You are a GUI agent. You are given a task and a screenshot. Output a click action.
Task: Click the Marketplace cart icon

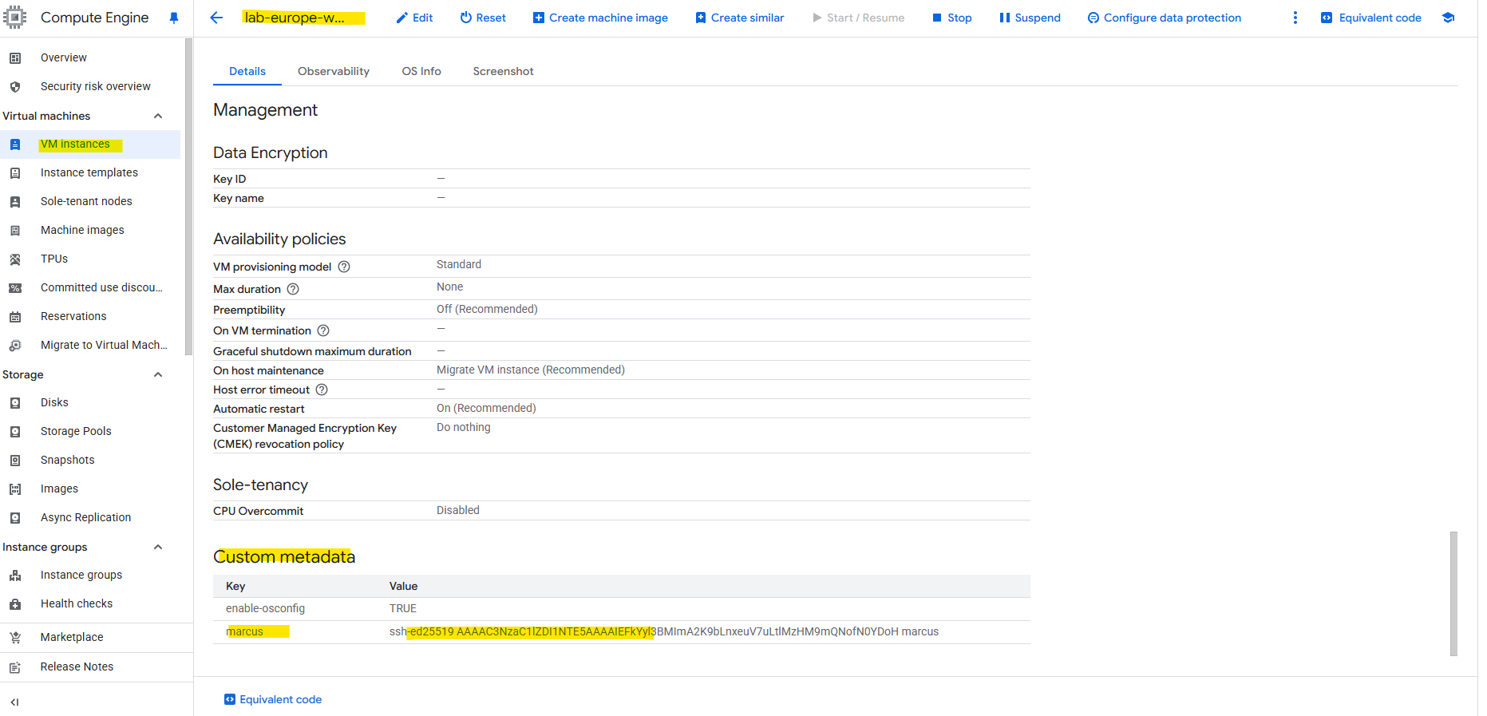15,638
